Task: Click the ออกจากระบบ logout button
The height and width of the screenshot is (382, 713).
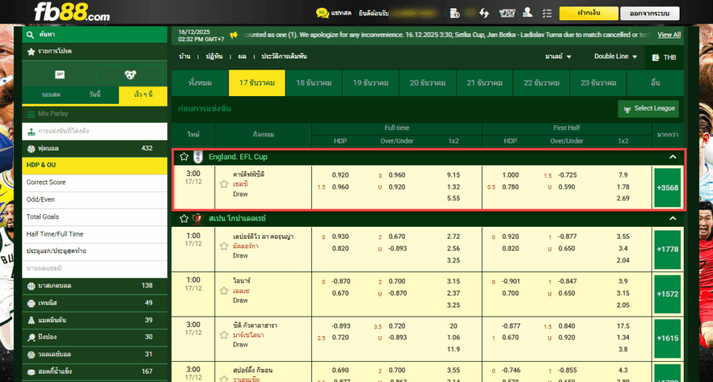Action: [650, 13]
